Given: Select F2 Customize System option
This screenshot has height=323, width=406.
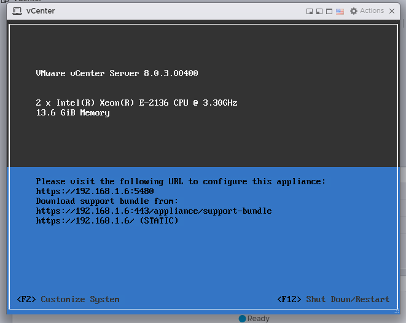Looking at the screenshot, I should (x=68, y=299).
